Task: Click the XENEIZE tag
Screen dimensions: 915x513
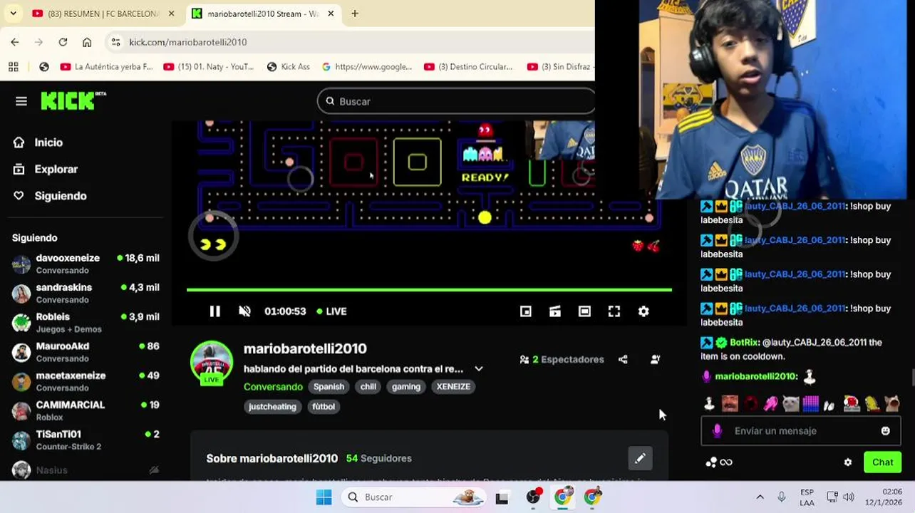Action: [453, 387]
